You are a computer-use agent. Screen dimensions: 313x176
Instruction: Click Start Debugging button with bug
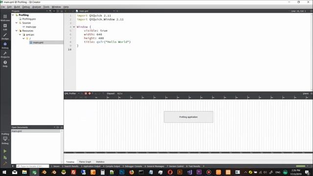(x=5, y=157)
